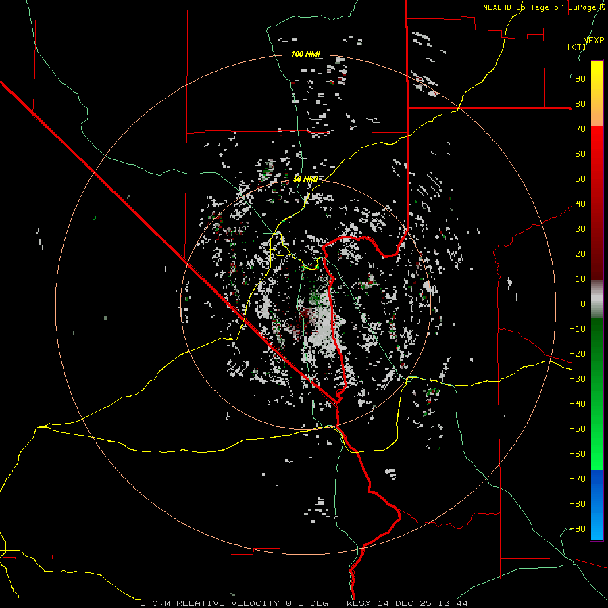
Task: Click the -90 value on the velocity scale
Action: click(578, 529)
